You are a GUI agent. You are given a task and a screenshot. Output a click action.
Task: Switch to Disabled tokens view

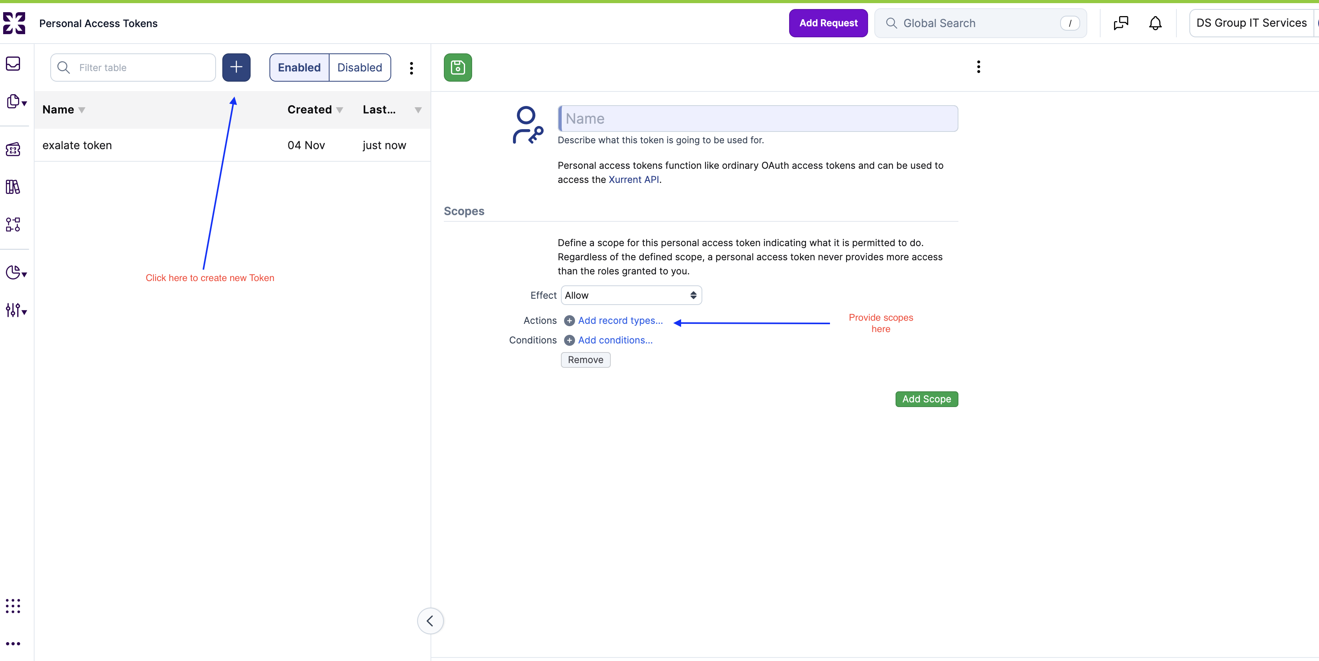click(x=359, y=68)
